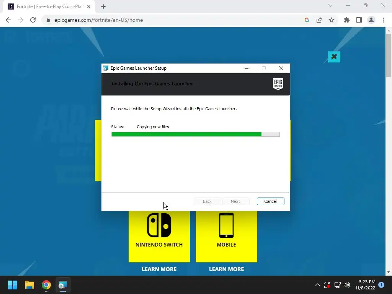Click the sync status tray icon
This screenshot has width=392, height=294.
pos(327,285)
